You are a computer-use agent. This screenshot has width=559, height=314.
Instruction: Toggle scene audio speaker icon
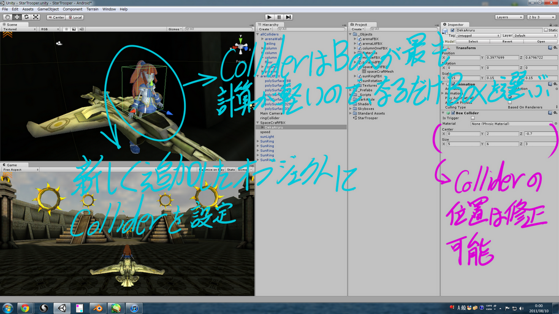point(82,29)
